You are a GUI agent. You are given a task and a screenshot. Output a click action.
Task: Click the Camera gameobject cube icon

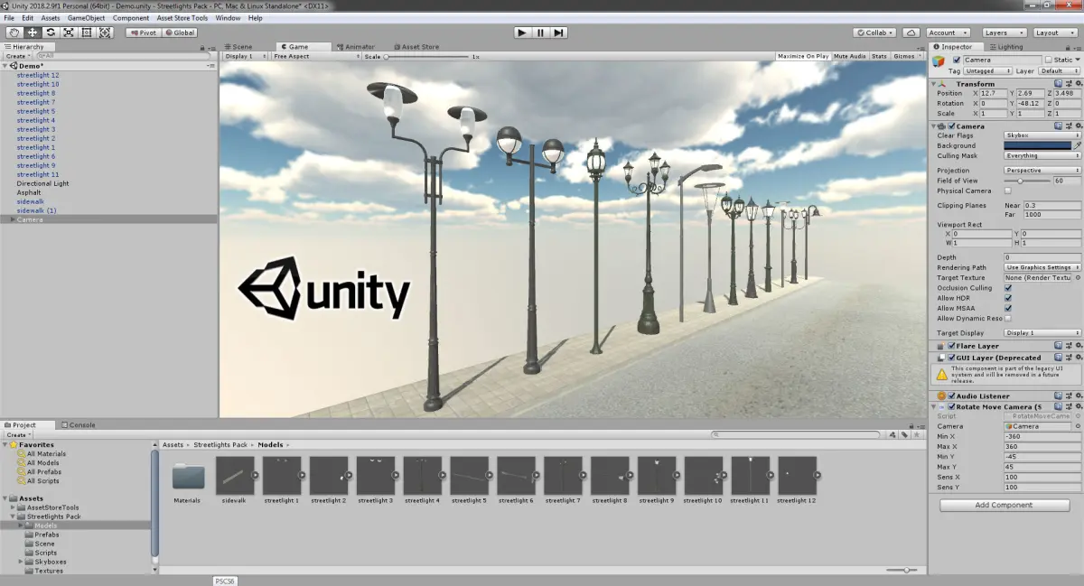tap(939, 60)
